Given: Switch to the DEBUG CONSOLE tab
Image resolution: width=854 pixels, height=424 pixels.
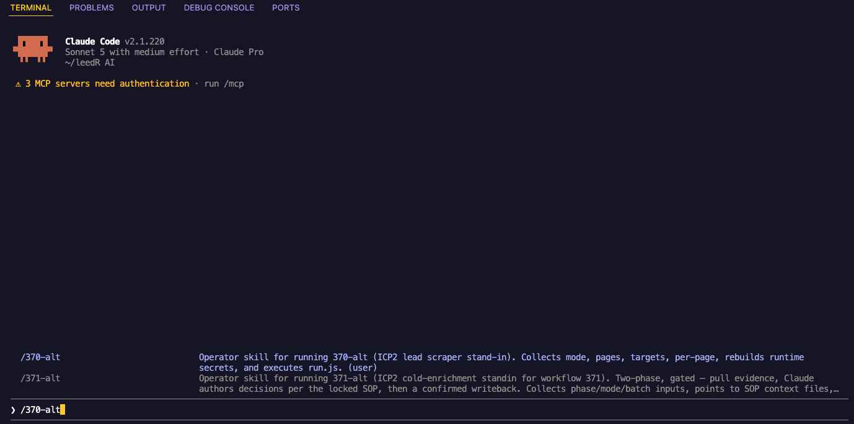Looking at the screenshot, I should coord(219,8).
